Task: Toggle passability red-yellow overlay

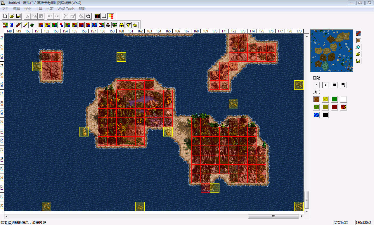Action: [x=111, y=16]
